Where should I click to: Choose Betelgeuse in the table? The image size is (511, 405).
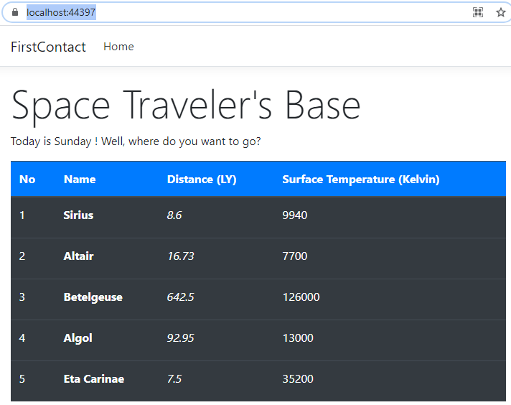(93, 297)
